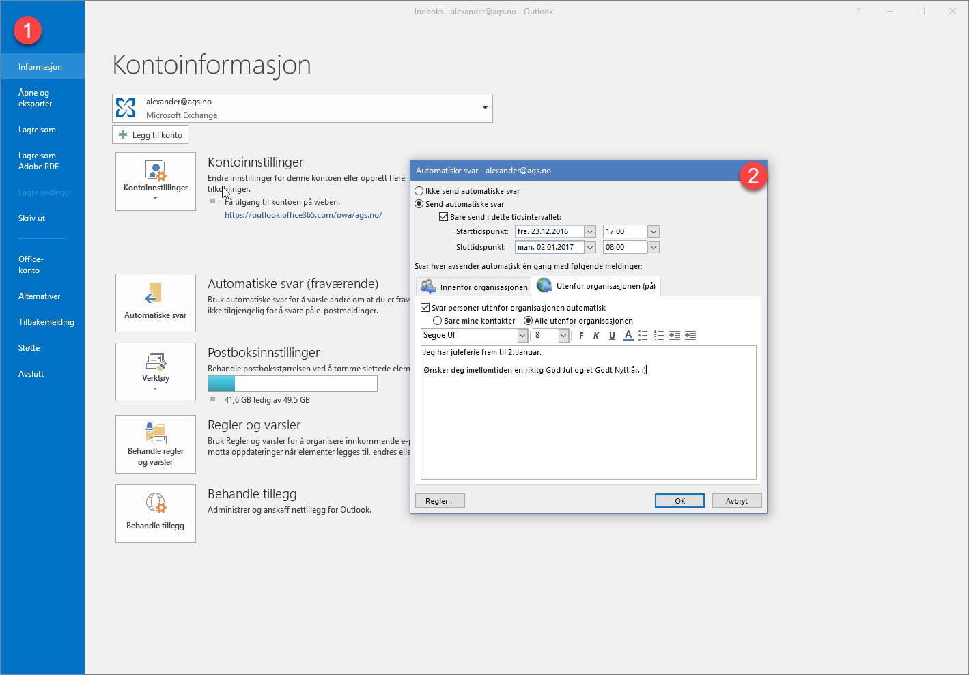Switch to 'Innenfor organisasjonen' tab
Screen dimensions: 969x675
pos(474,287)
